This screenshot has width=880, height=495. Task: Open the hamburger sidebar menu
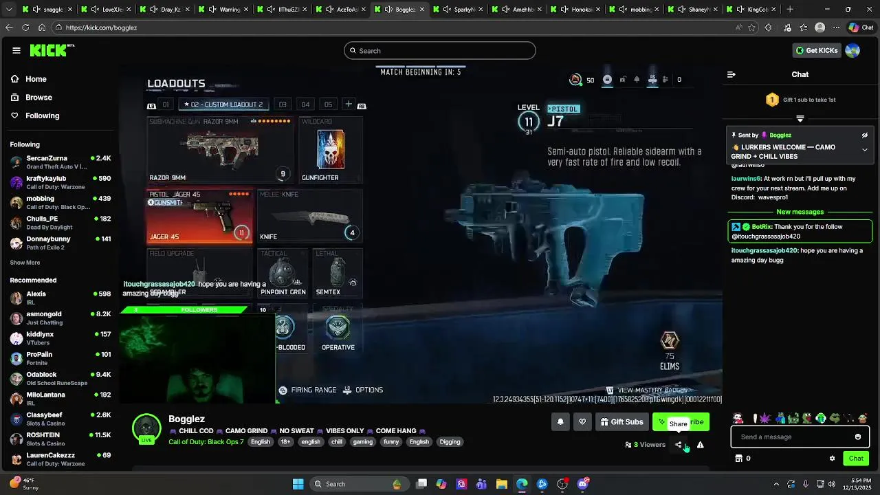tap(16, 50)
